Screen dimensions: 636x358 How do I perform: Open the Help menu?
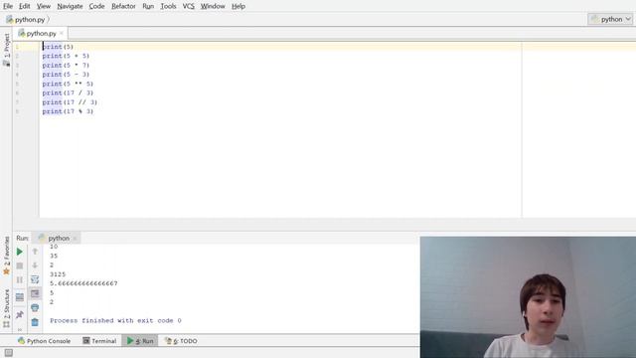click(x=238, y=6)
